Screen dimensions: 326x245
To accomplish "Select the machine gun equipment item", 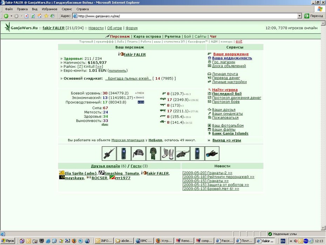I will click(109, 154).
